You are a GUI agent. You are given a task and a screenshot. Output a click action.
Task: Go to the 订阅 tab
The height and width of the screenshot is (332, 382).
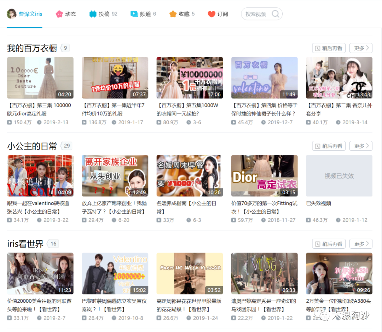click(x=218, y=14)
